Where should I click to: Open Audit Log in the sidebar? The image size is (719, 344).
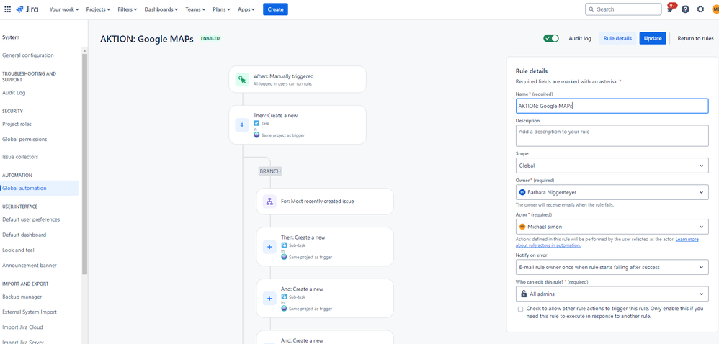(x=14, y=93)
